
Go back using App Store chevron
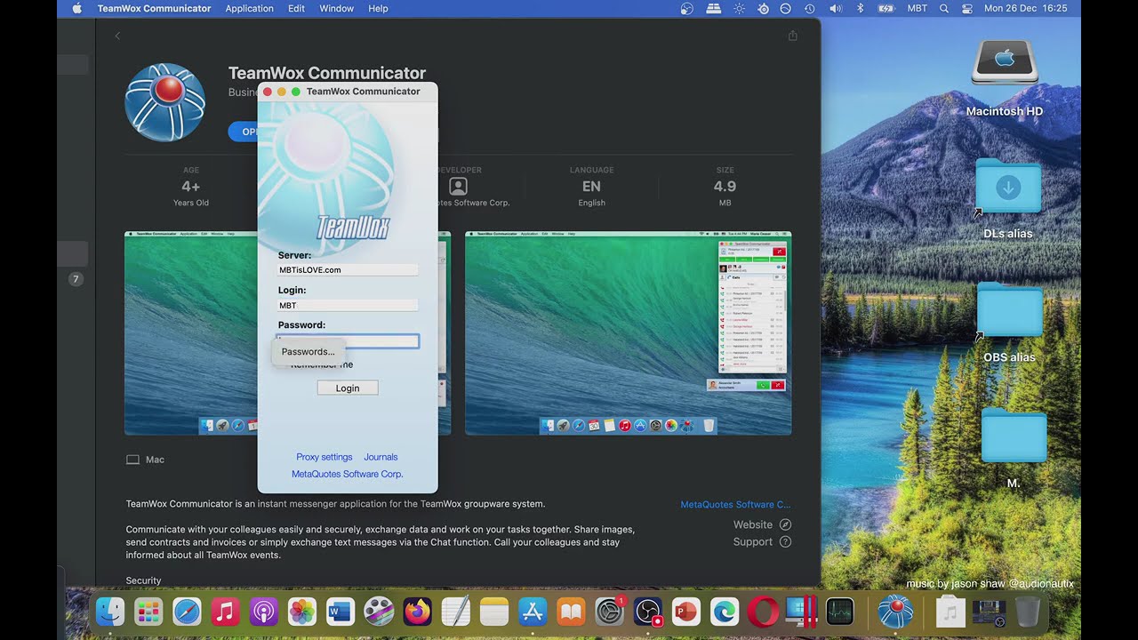pos(117,36)
